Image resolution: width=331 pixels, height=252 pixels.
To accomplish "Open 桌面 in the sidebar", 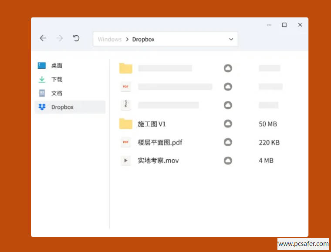I will (x=57, y=65).
